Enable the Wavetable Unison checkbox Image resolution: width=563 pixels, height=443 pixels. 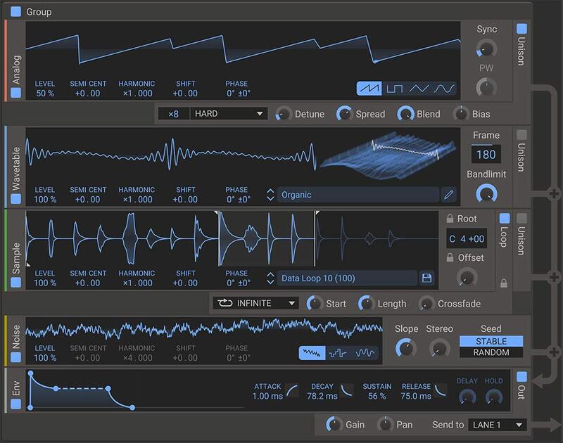(x=521, y=134)
